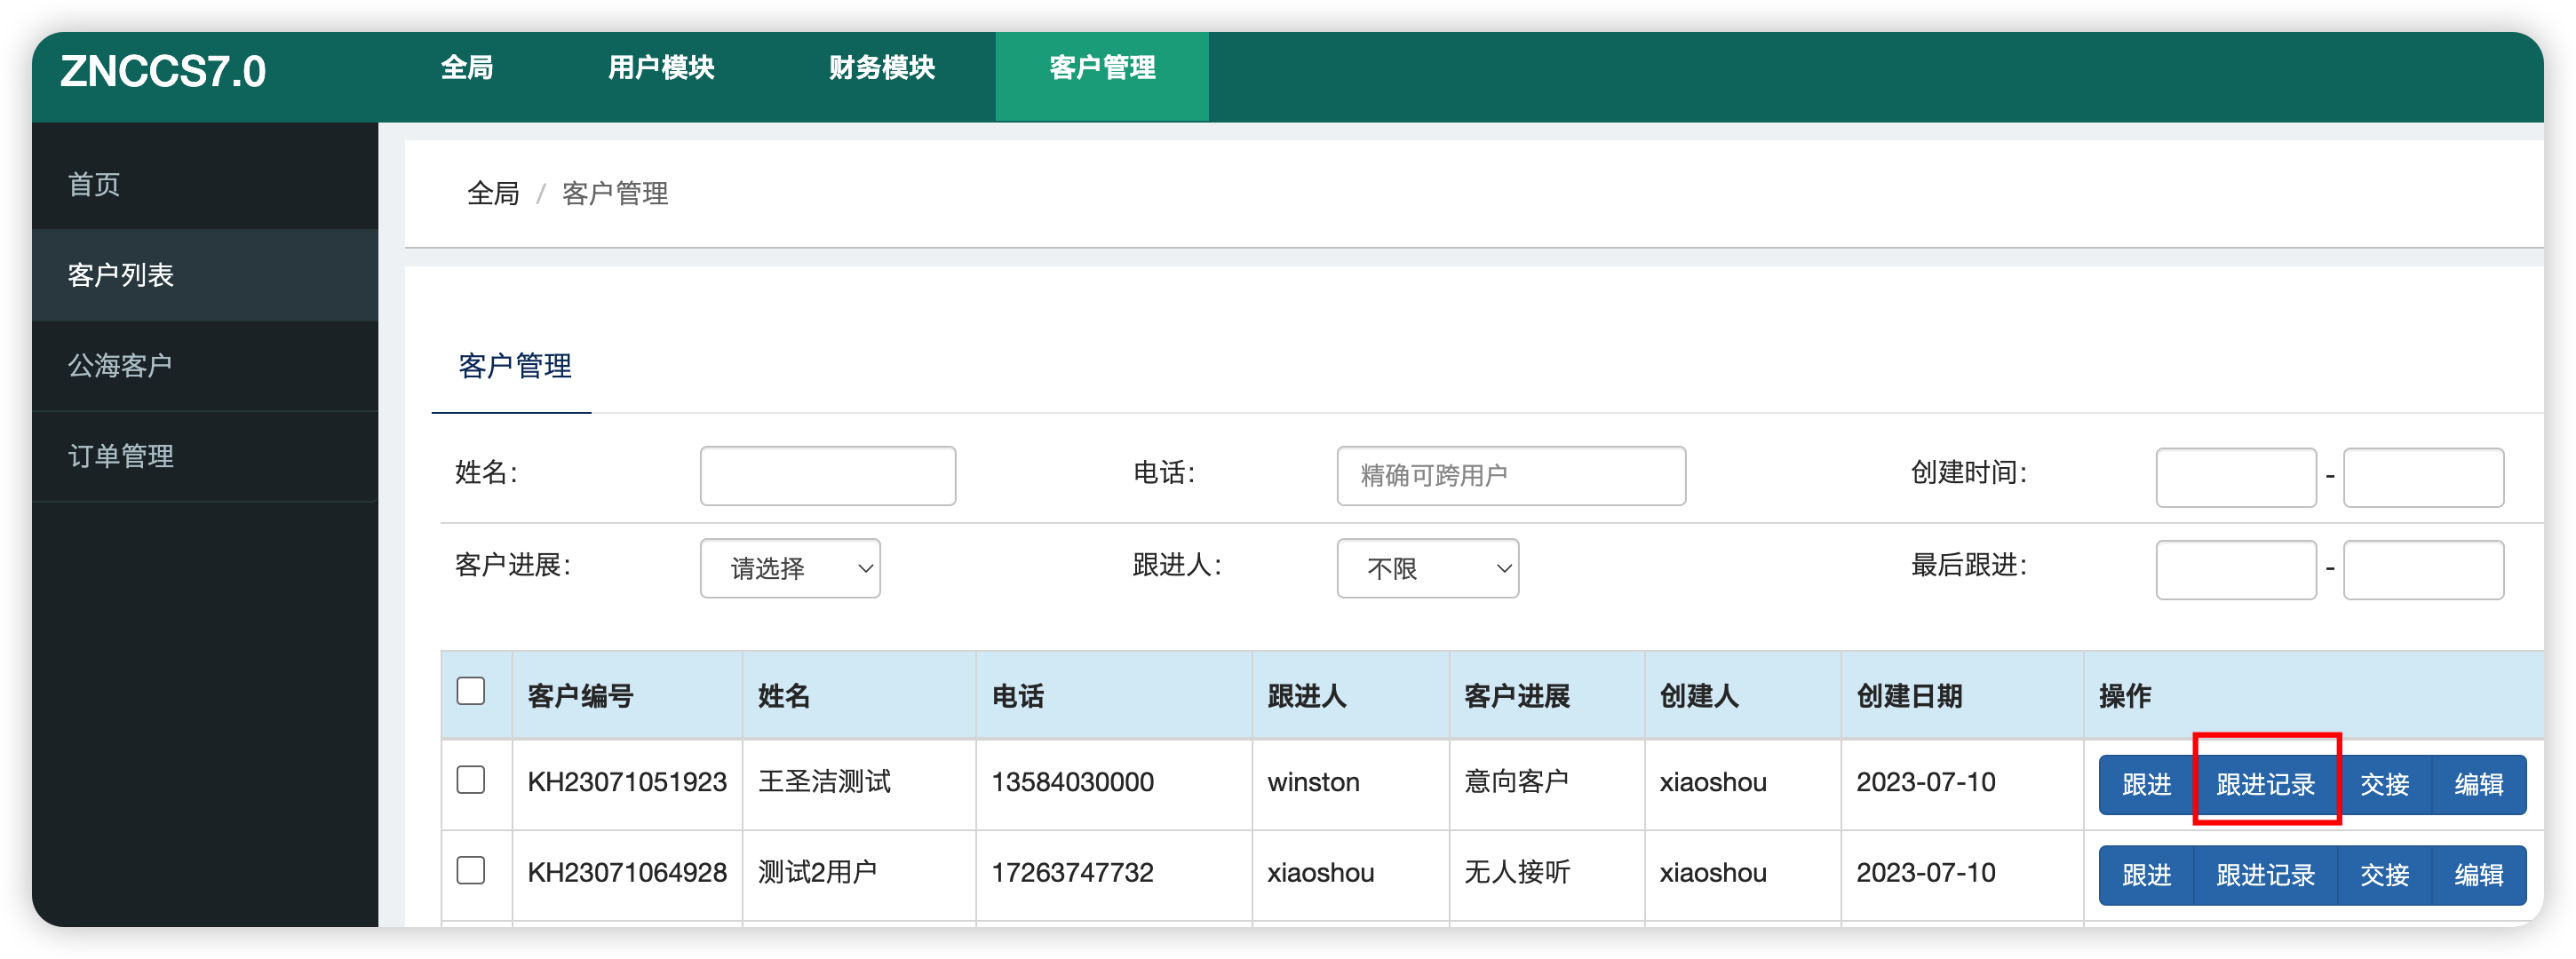Open 跟进记录 for 测试2用户
Image resolution: width=2576 pixels, height=959 pixels.
[x=2265, y=875]
